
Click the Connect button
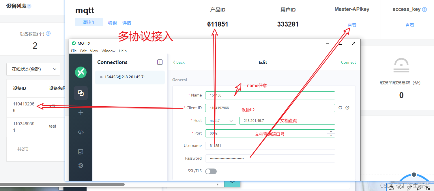348,62
